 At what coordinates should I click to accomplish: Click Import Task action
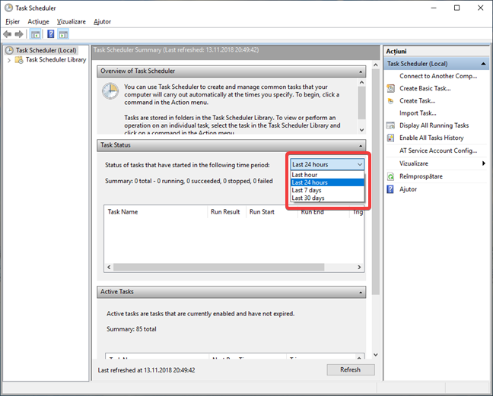click(x=418, y=113)
